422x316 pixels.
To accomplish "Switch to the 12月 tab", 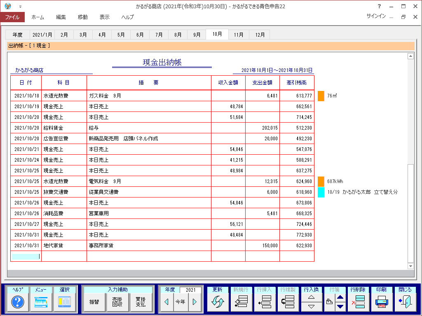I will point(260,35).
